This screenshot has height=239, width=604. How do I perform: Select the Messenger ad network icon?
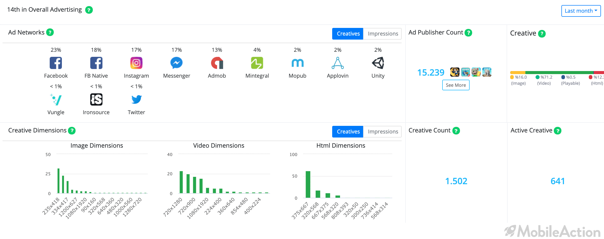pos(176,63)
